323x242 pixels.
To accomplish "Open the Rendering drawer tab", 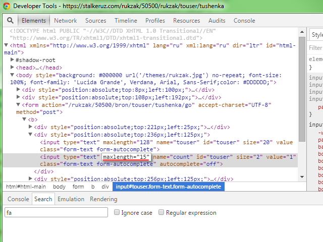I will 103,199.
